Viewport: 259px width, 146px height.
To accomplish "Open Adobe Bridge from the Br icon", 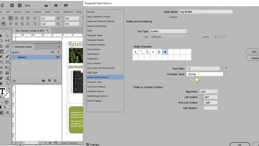I will point(12,5).
